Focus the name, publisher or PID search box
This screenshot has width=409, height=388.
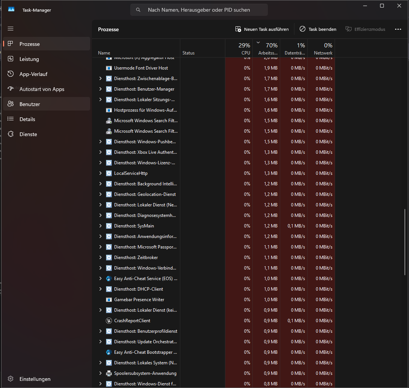pyautogui.click(x=199, y=10)
